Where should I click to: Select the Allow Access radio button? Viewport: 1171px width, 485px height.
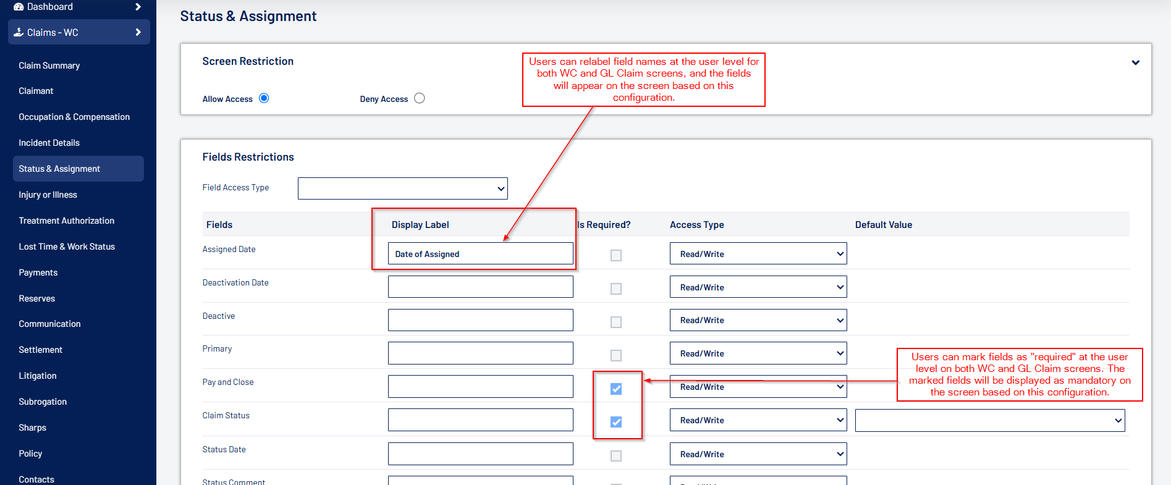pyautogui.click(x=264, y=98)
